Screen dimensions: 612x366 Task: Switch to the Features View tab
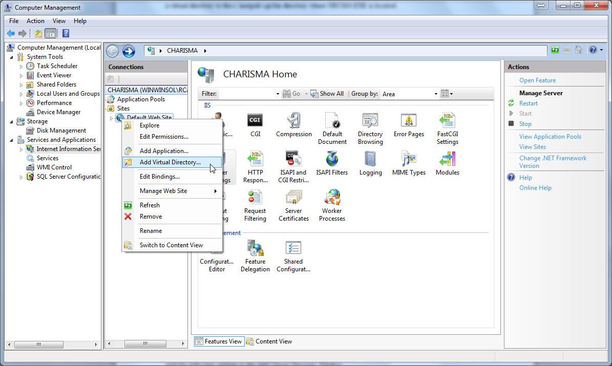(219, 341)
